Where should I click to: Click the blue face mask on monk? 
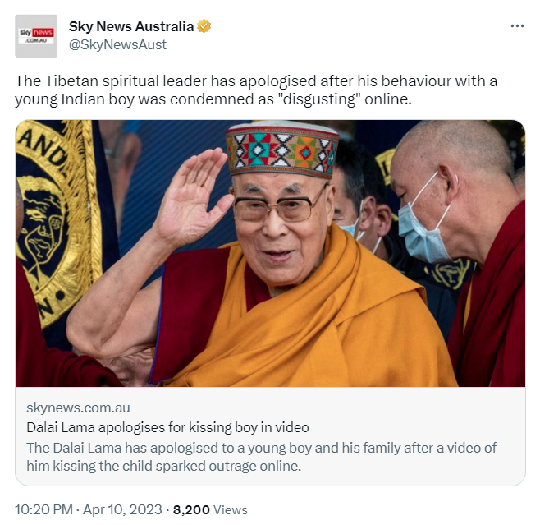422,232
